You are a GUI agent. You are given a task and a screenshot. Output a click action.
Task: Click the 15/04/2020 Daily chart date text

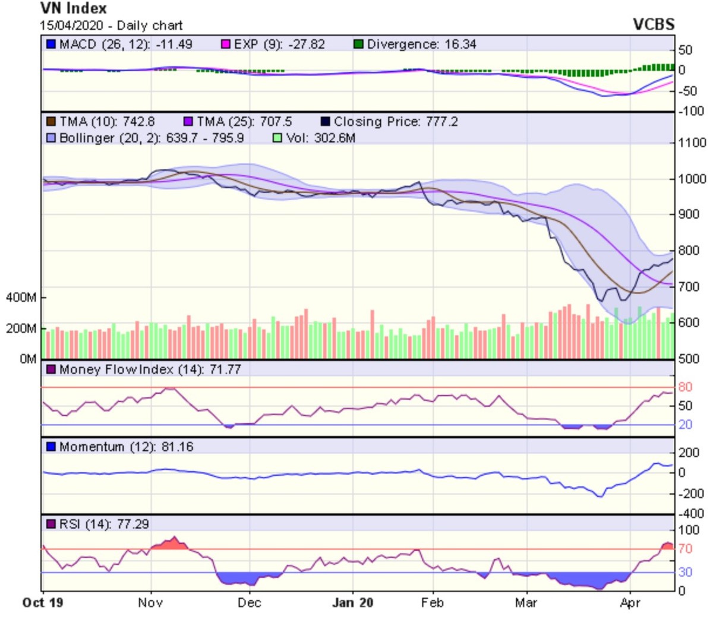(x=111, y=26)
